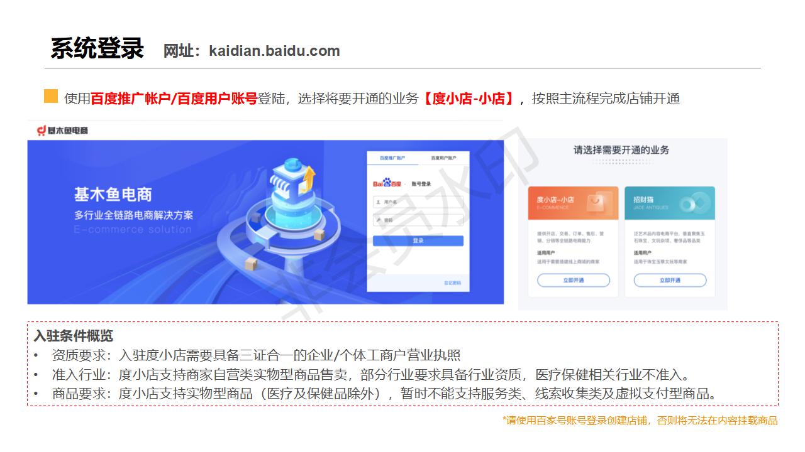Switch to the 百度用户账户 login tab
805x452 pixels.
[x=444, y=158]
